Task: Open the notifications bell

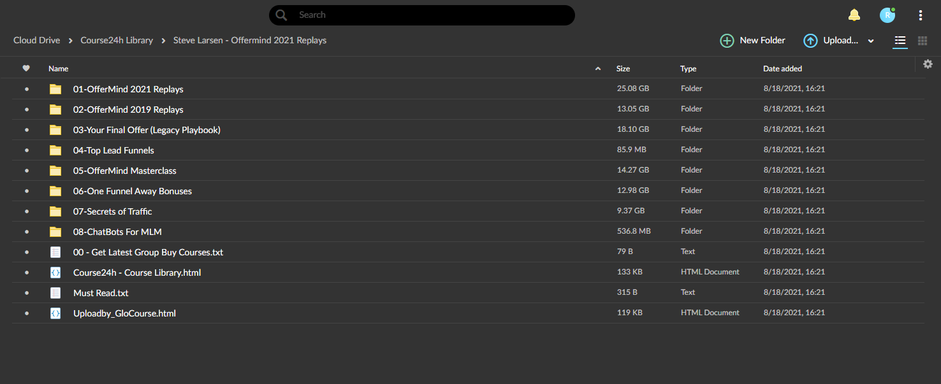Action: [x=854, y=15]
